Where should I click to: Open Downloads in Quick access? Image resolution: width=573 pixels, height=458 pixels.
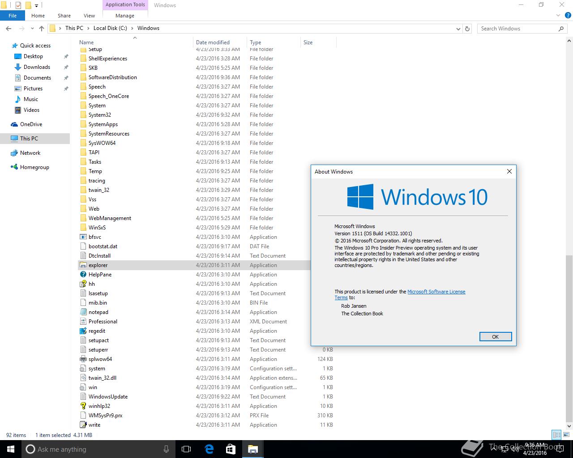click(x=37, y=67)
